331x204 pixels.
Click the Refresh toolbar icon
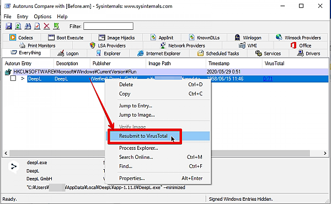coord(18,26)
